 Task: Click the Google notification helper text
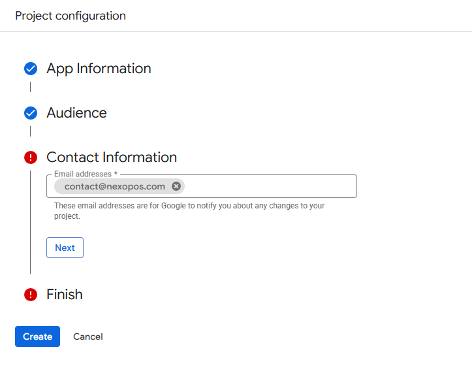pyautogui.click(x=189, y=211)
